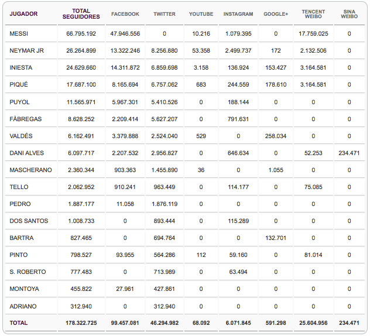Click the NEYMAR JR row label

(x=26, y=51)
